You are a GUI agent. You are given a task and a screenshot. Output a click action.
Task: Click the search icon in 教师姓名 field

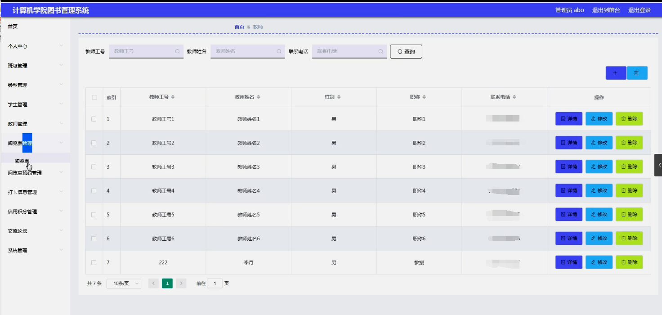pyautogui.click(x=279, y=51)
